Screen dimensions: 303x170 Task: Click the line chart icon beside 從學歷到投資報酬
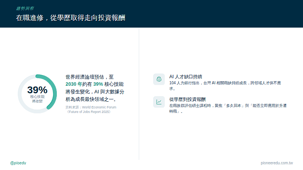(x=159, y=102)
